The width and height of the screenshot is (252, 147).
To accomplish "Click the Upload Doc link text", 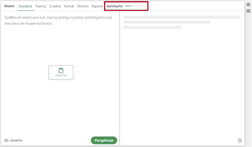I will (16, 140).
